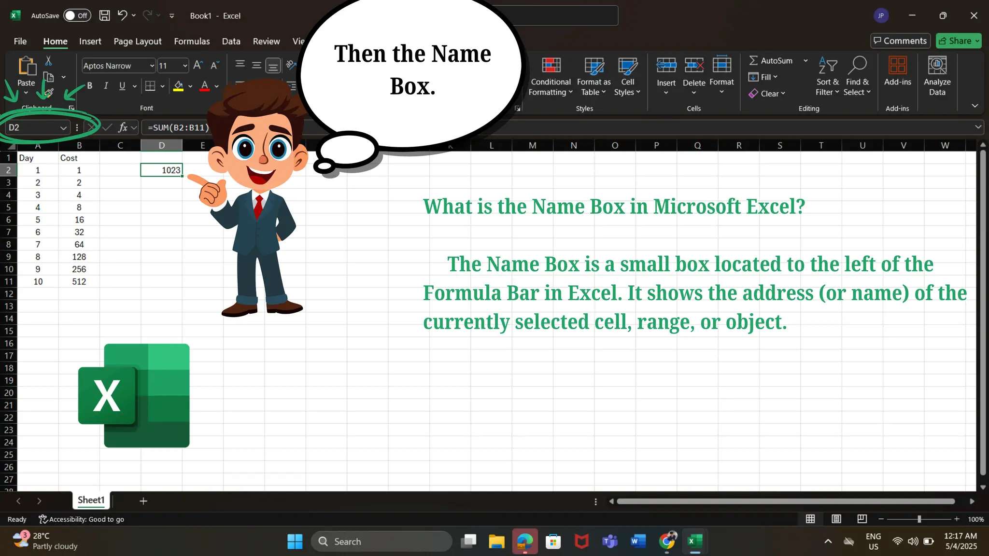Viewport: 989px width, 556px height.
Task: Toggle Middle Align button
Action: (x=256, y=65)
